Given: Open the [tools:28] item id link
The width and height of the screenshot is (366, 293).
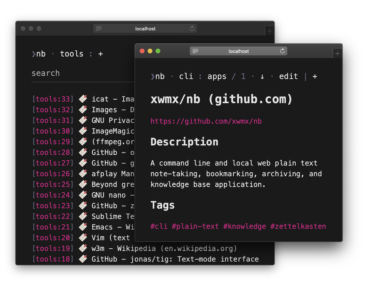Looking at the screenshot, I should [x=53, y=152].
